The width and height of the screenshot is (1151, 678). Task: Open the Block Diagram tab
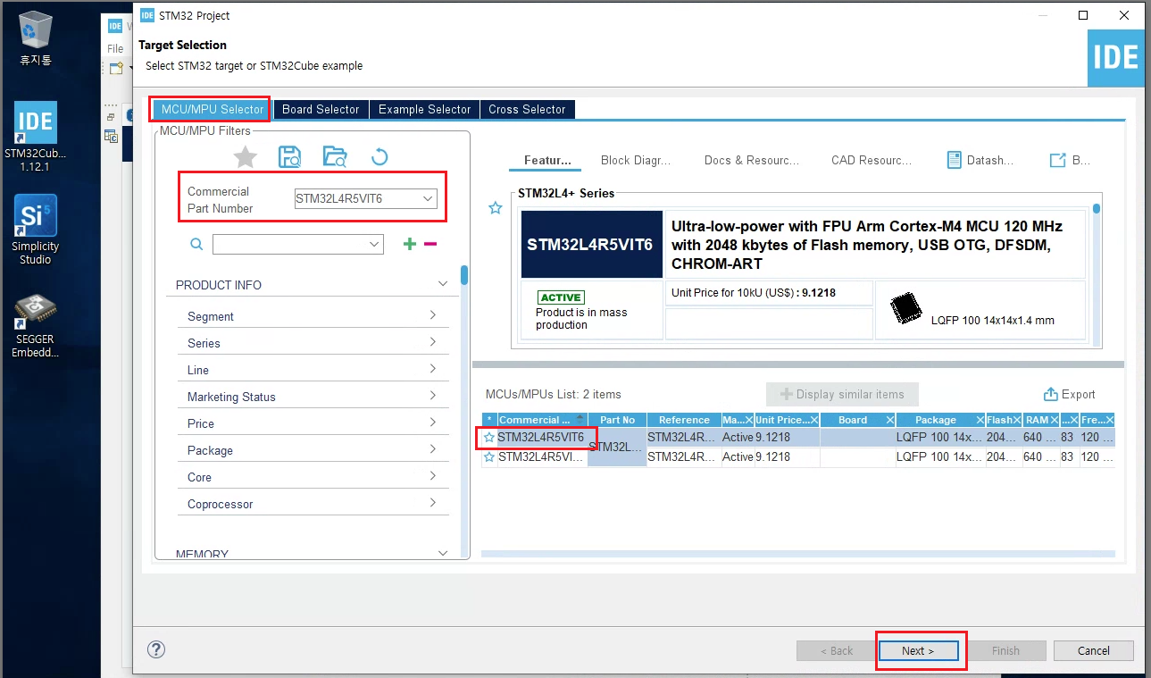point(636,160)
